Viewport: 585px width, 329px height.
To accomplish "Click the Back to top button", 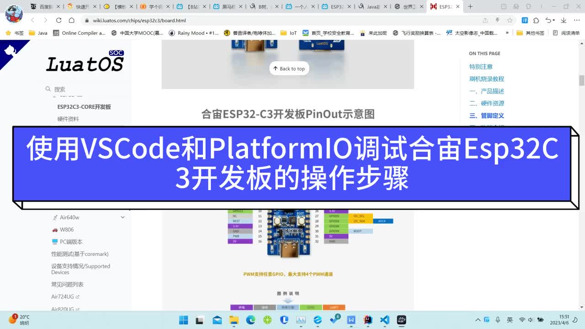I will [x=289, y=69].
